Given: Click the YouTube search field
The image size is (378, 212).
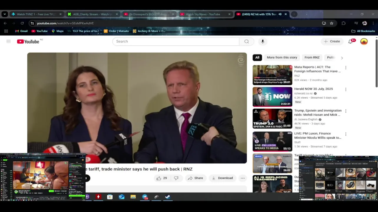Looking at the screenshot, I should click(176, 42).
